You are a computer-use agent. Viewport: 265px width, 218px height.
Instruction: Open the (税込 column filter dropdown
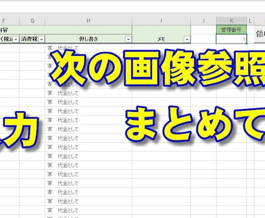coord(16,40)
